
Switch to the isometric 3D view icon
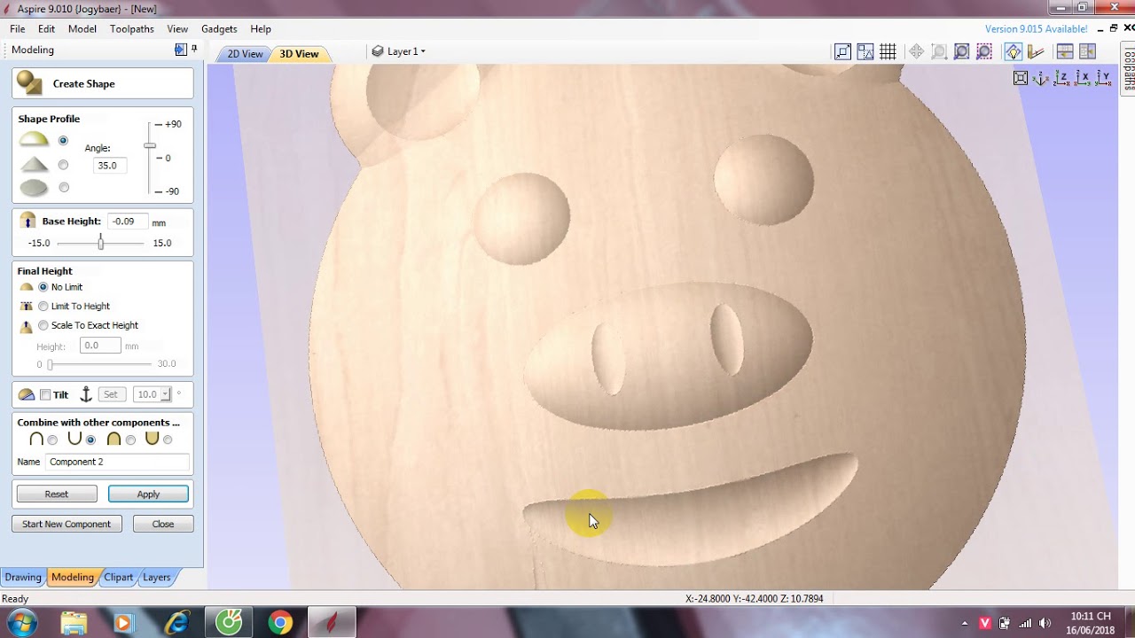tap(1041, 78)
